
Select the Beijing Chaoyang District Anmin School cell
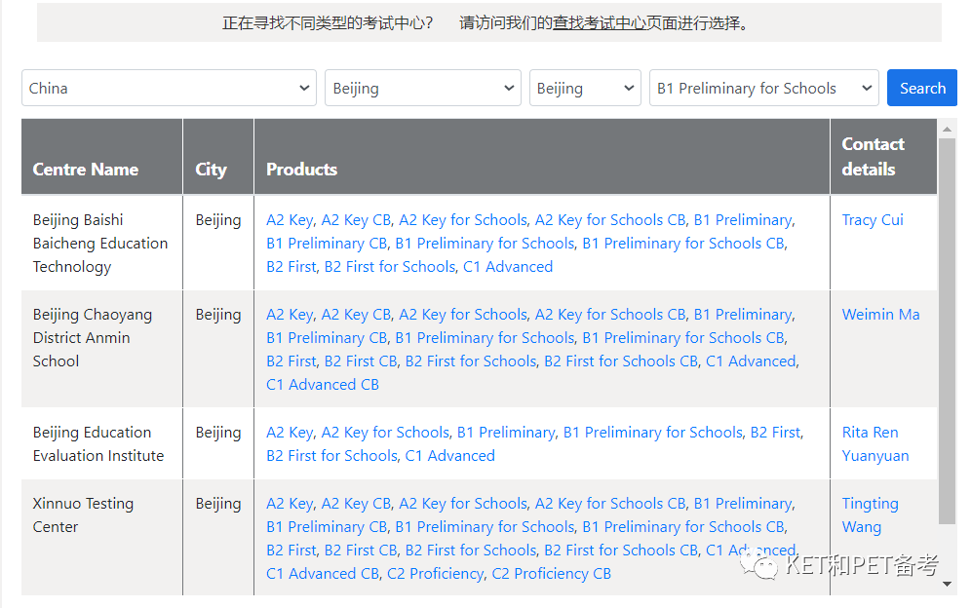coord(102,349)
